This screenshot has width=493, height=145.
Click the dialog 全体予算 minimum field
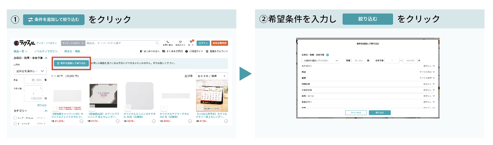(x=392, y=61)
